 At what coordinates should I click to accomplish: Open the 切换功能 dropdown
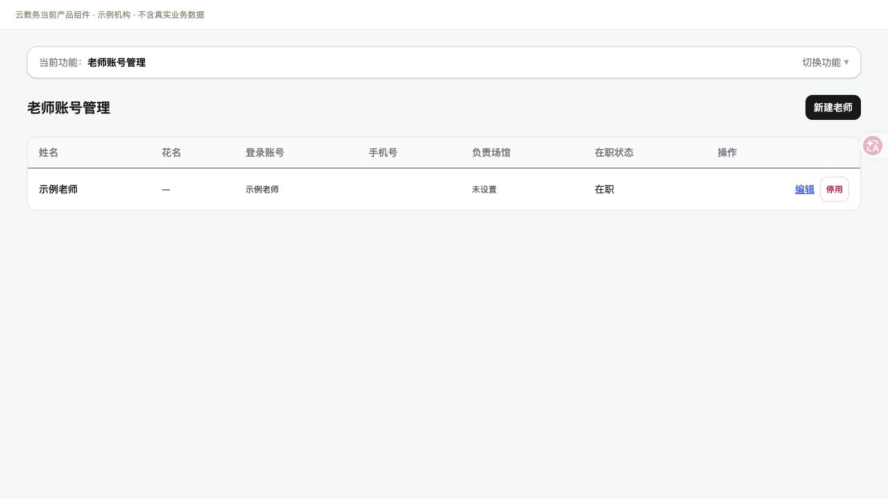click(x=826, y=62)
